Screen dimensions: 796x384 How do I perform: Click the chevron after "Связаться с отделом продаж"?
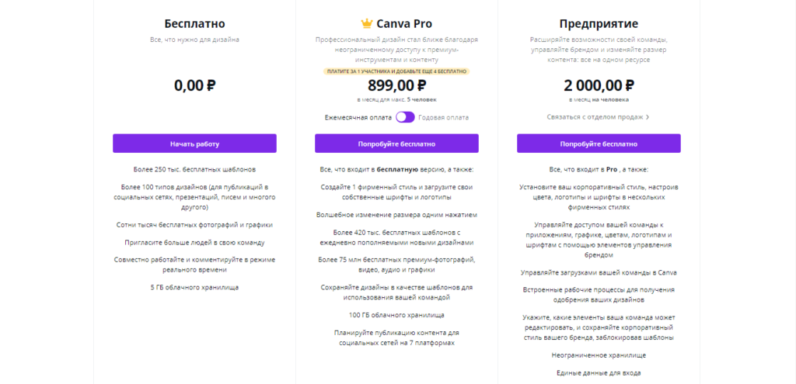tap(648, 117)
